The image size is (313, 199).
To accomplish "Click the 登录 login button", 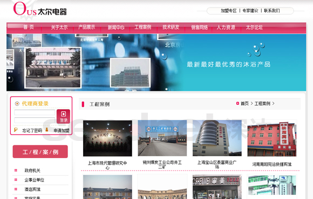I will coord(63,116).
